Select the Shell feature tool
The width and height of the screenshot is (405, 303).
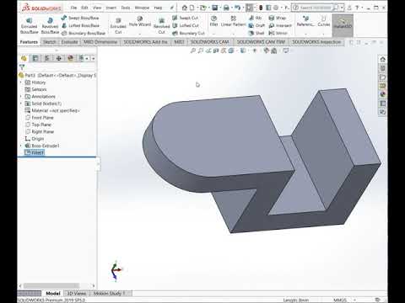(x=256, y=33)
